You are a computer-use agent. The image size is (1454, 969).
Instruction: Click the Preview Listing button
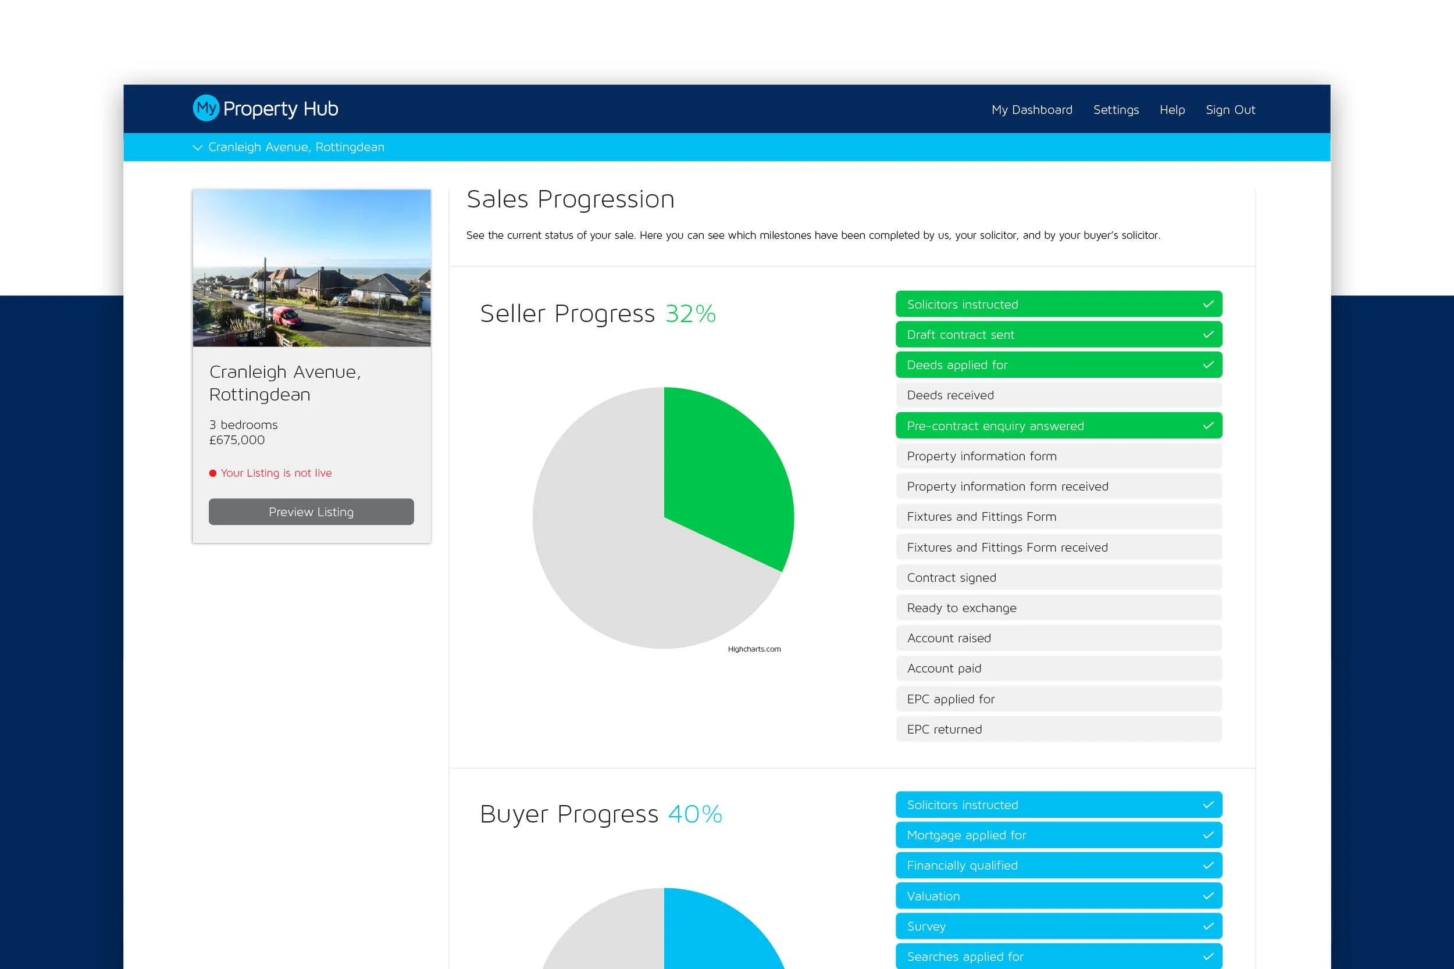(x=311, y=512)
